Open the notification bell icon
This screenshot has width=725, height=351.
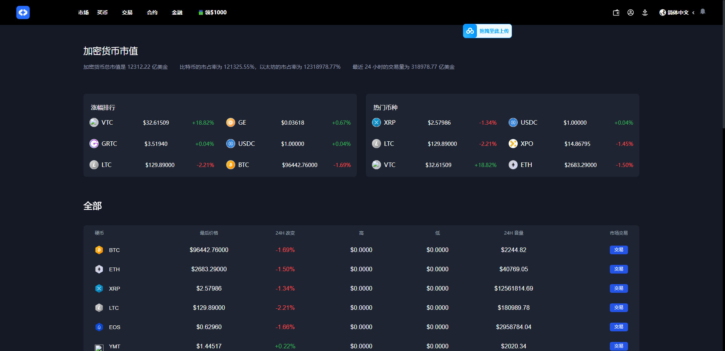click(x=703, y=12)
